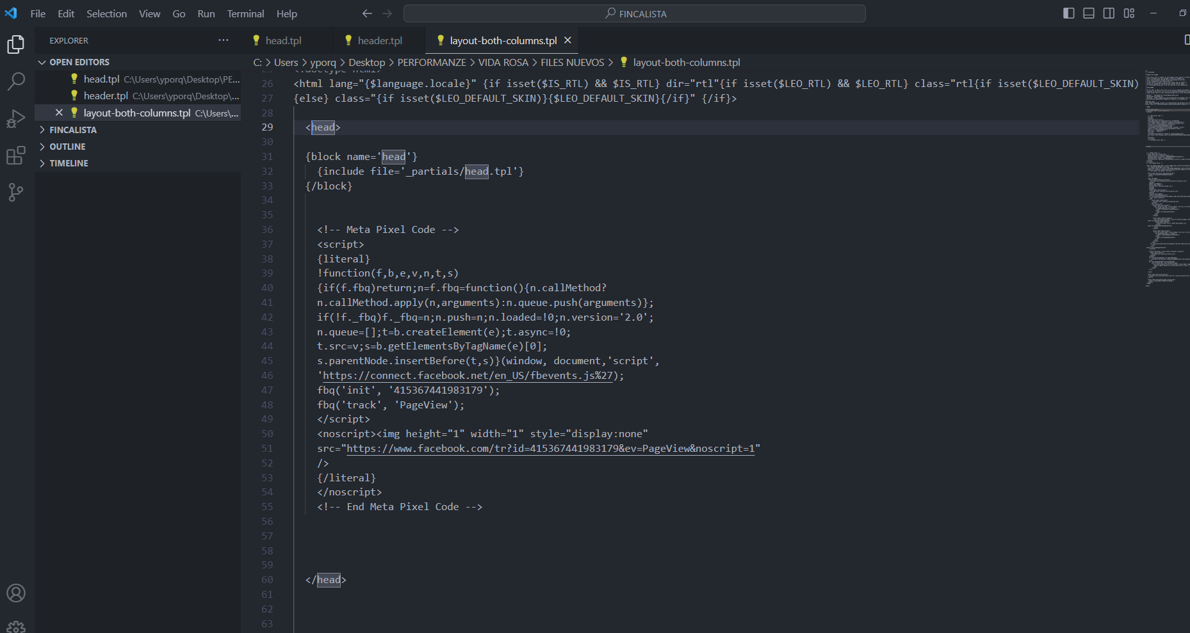Viewport: 1190px width, 633px height.
Task: Go forward with the right arrow
Action: [x=387, y=13]
